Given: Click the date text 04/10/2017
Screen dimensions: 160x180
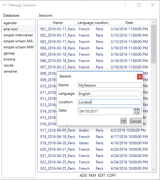Looking at the screenshot, I should [89, 111].
